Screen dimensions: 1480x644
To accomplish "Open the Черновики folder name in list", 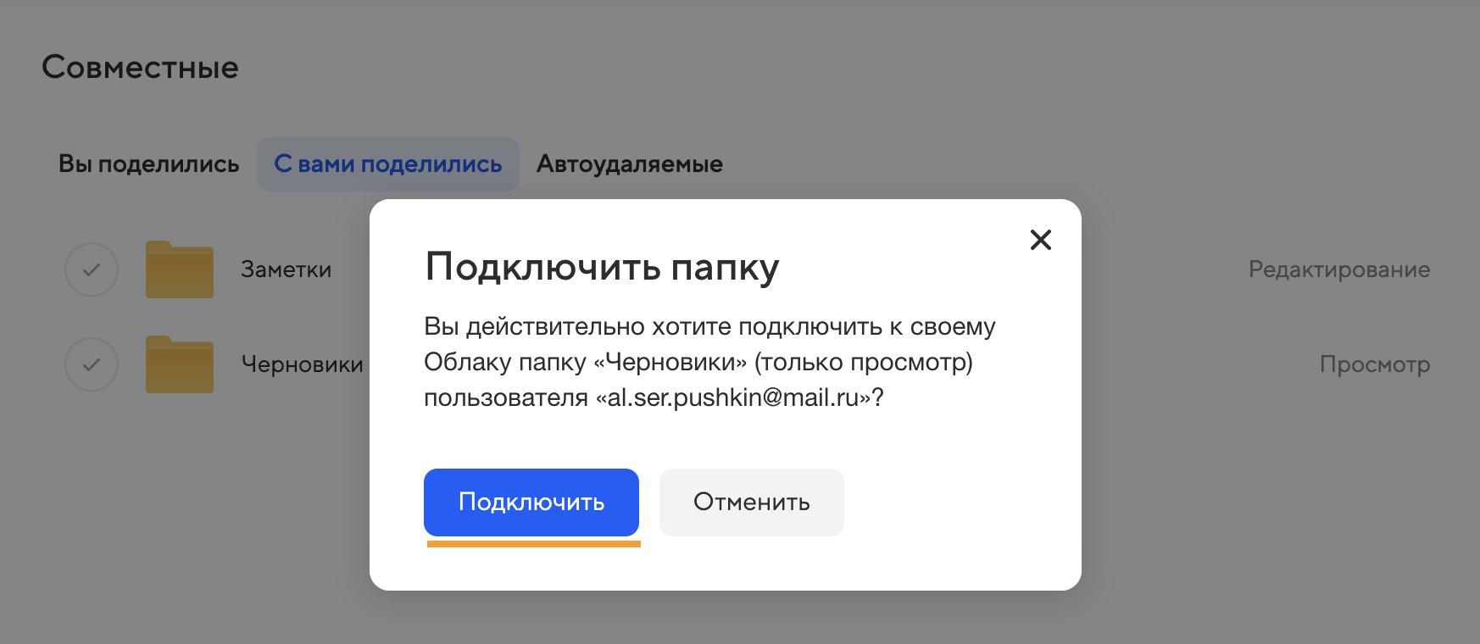I will coord(302,364).
